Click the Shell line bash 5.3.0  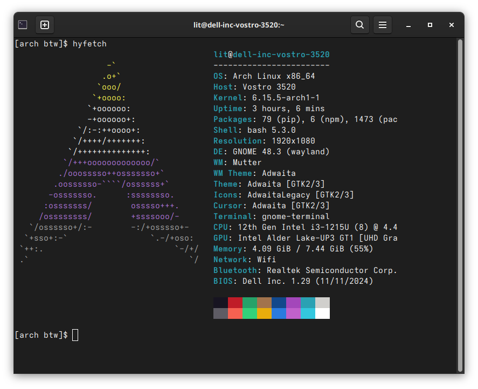click(x=254, y=130)
